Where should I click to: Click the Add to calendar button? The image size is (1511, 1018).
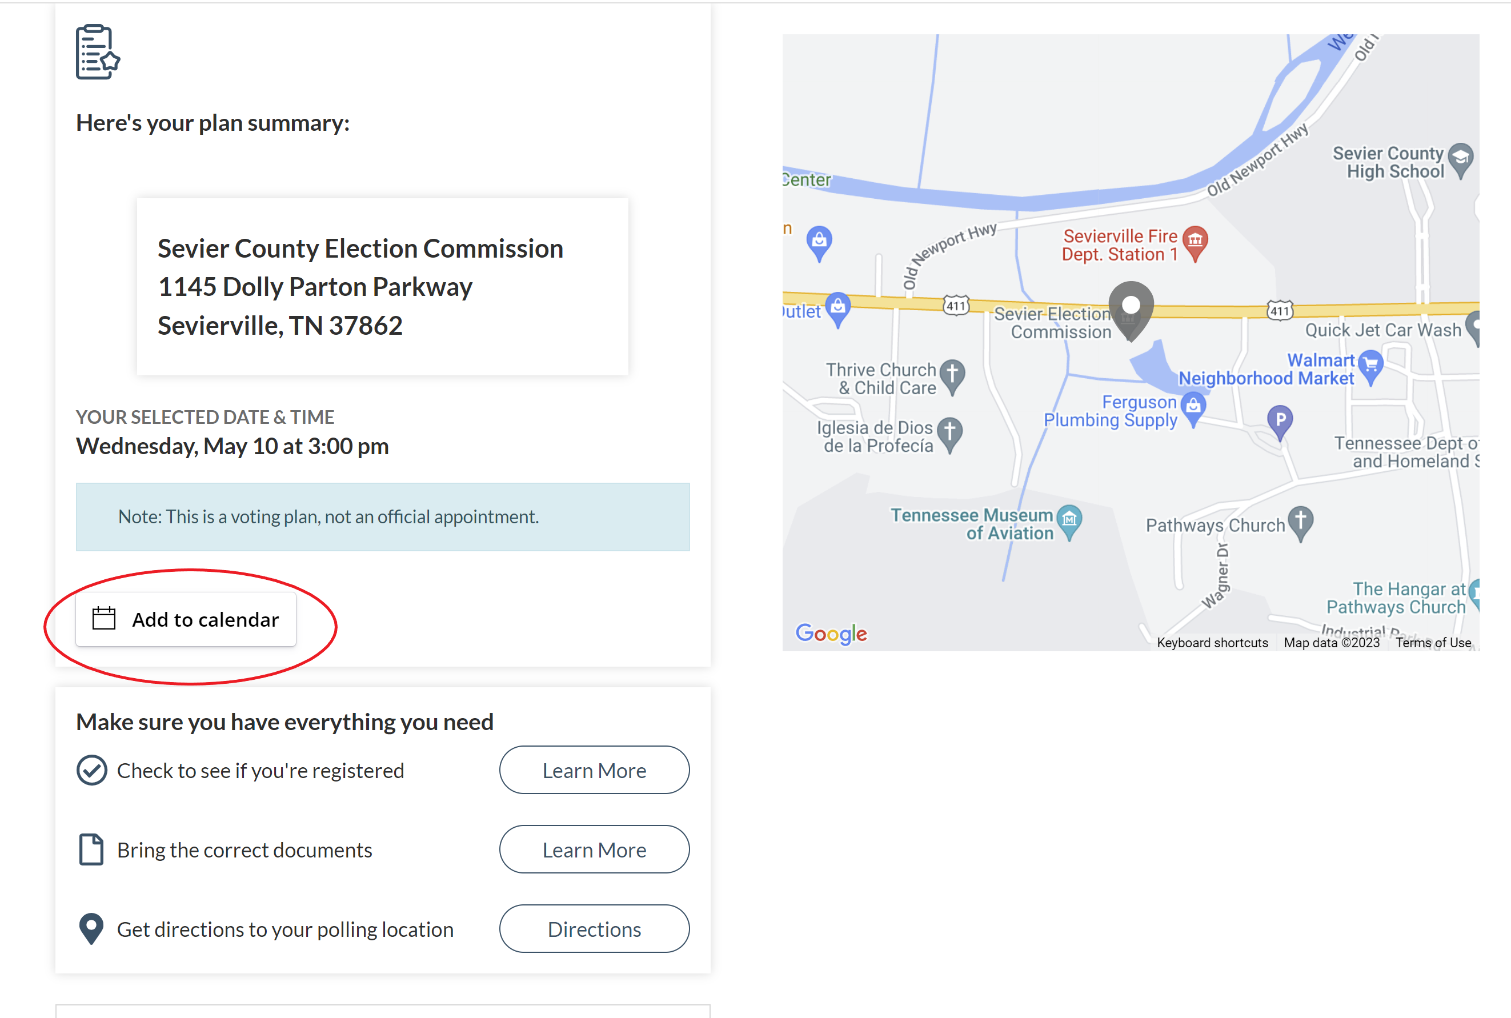tap(186, 619)
